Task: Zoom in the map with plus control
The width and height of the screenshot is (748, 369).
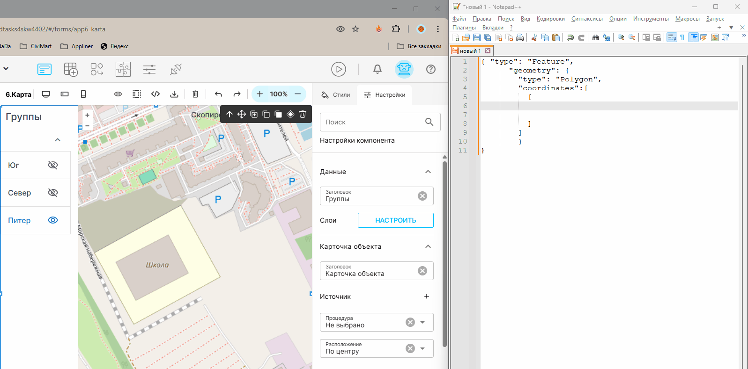Action: pyautogui.click(x=87, y=115)
